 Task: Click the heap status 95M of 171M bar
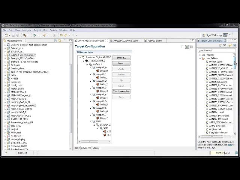(223, 153)
